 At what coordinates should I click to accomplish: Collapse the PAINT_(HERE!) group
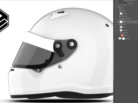click(119, 19)
